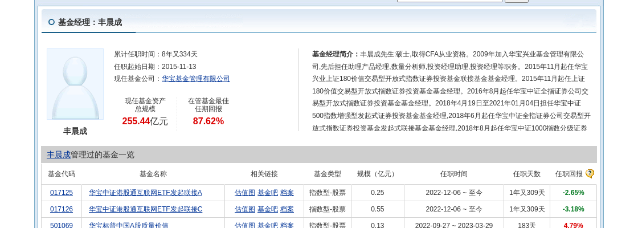Click the 基金经理简介 biography label
This screenshot has height=228, width=638.
click(336, 54)
